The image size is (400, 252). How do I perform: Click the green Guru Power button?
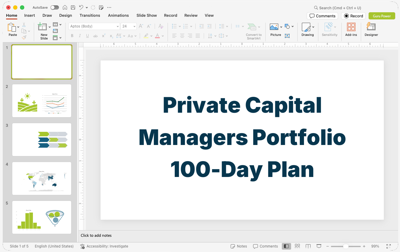tap(382, 16)
